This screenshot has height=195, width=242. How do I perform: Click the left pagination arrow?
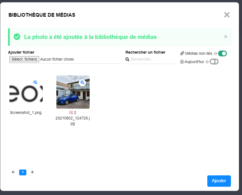pos(13,172)
